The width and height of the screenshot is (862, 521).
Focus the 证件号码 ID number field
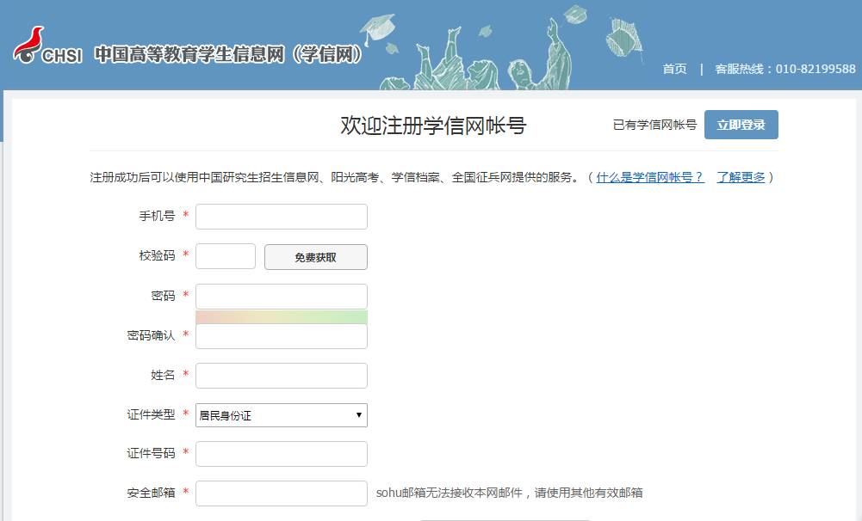click(x=282, y=454)
